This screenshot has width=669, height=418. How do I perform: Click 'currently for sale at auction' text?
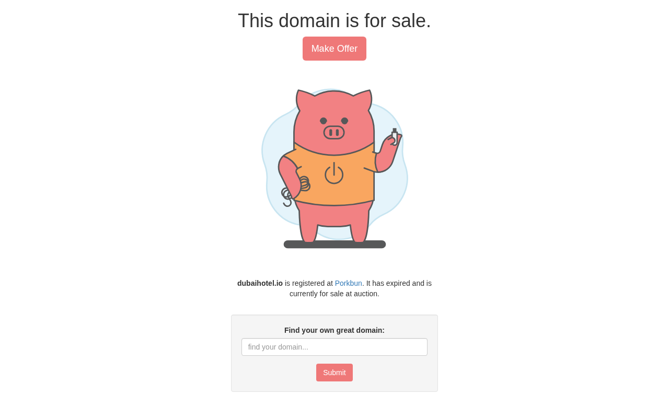tap(334, 294)
